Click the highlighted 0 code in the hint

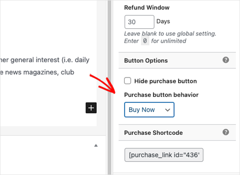(x=145, y=41)
